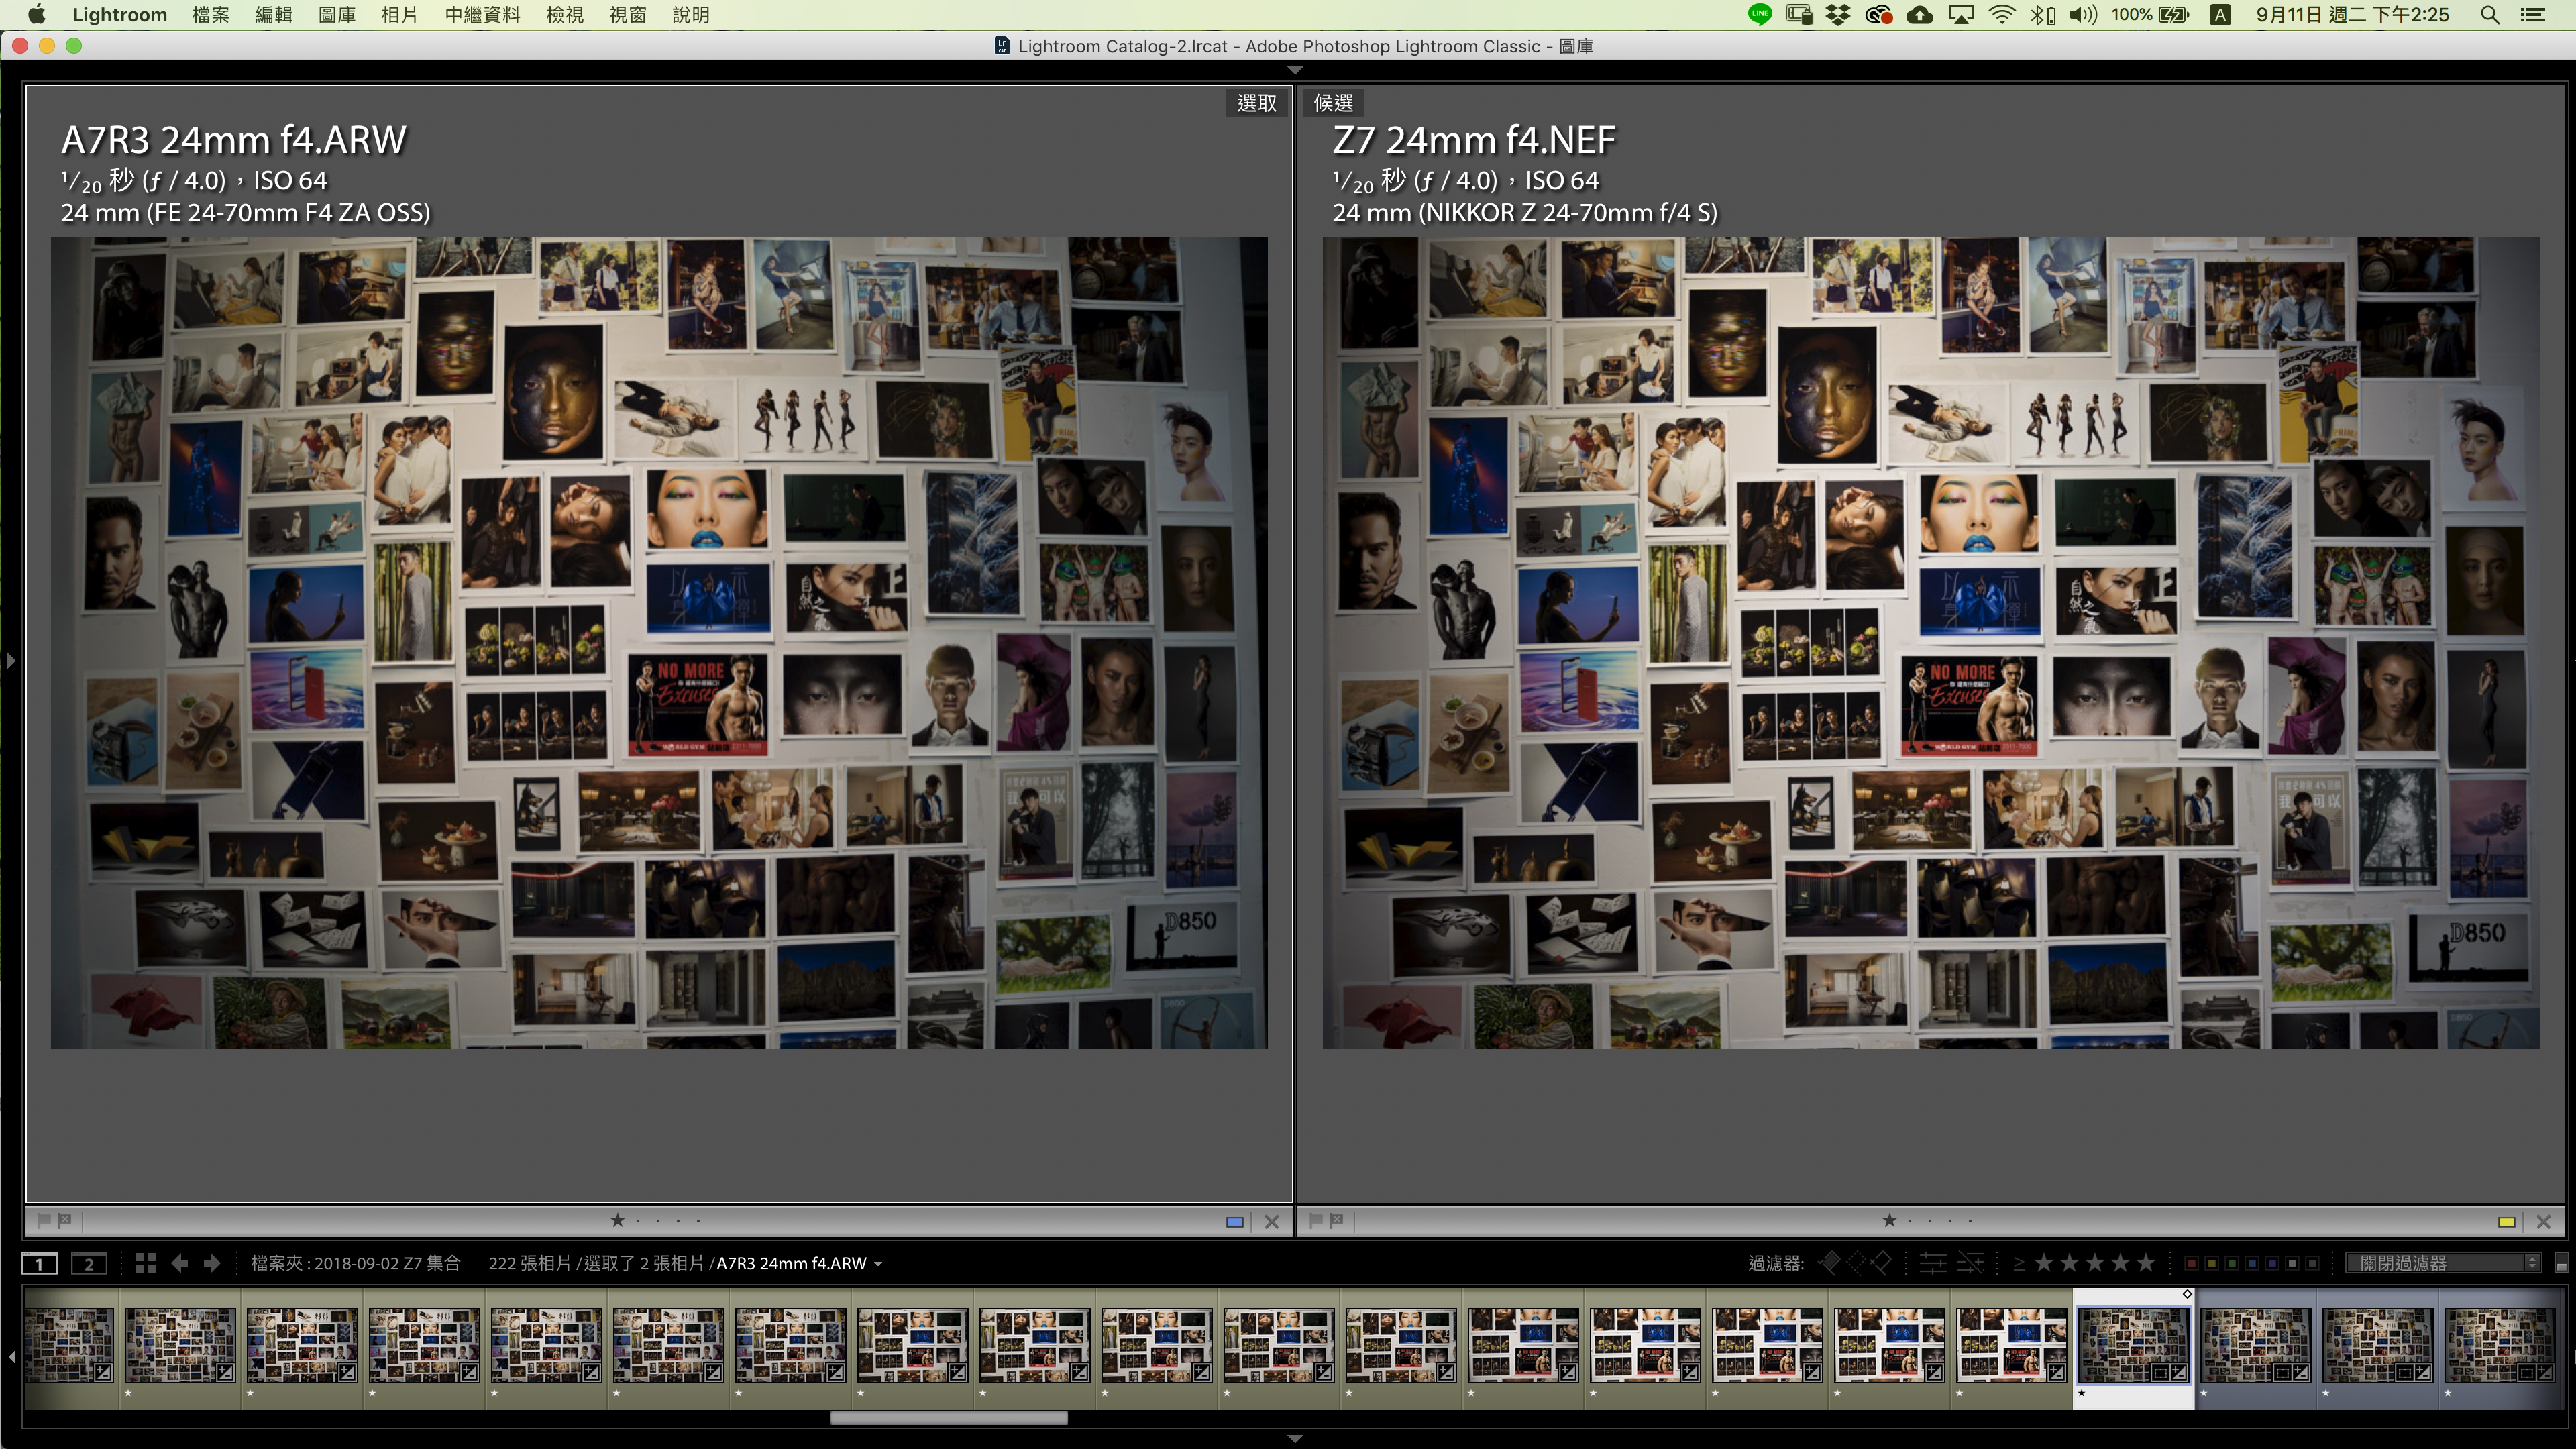Open the 相片 menu
The height and width of the screenshot is (1449, 2576).
pyautogui.click(x=399, y=15)
